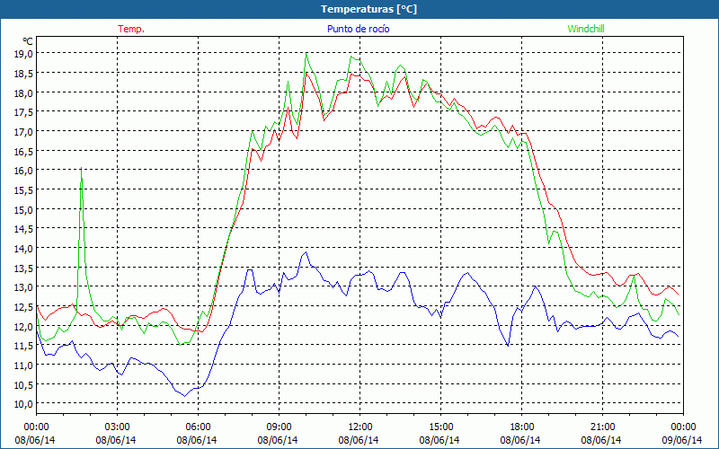This screenshot has height=449, width=719.
Task: Click the 17,5 y-axis value
Action: (24, 112)
